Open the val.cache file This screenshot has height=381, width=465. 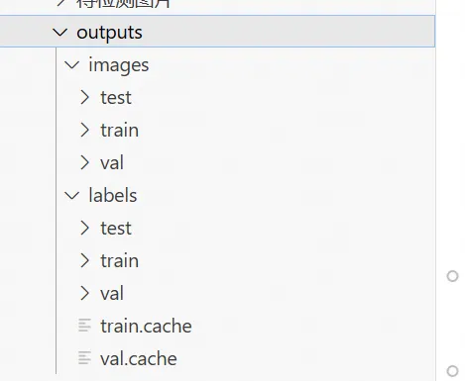(x=139, y=358)
